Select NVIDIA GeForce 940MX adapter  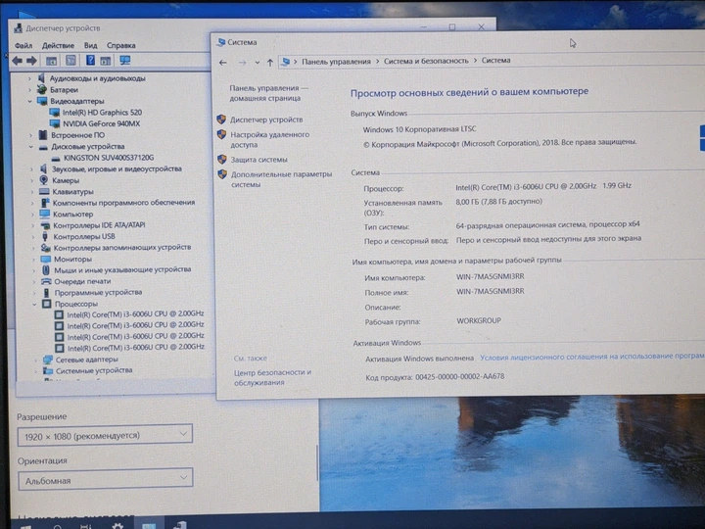pos(101,123)
